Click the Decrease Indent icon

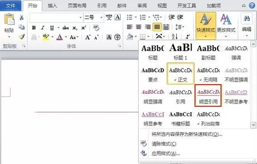pos(172,17)
